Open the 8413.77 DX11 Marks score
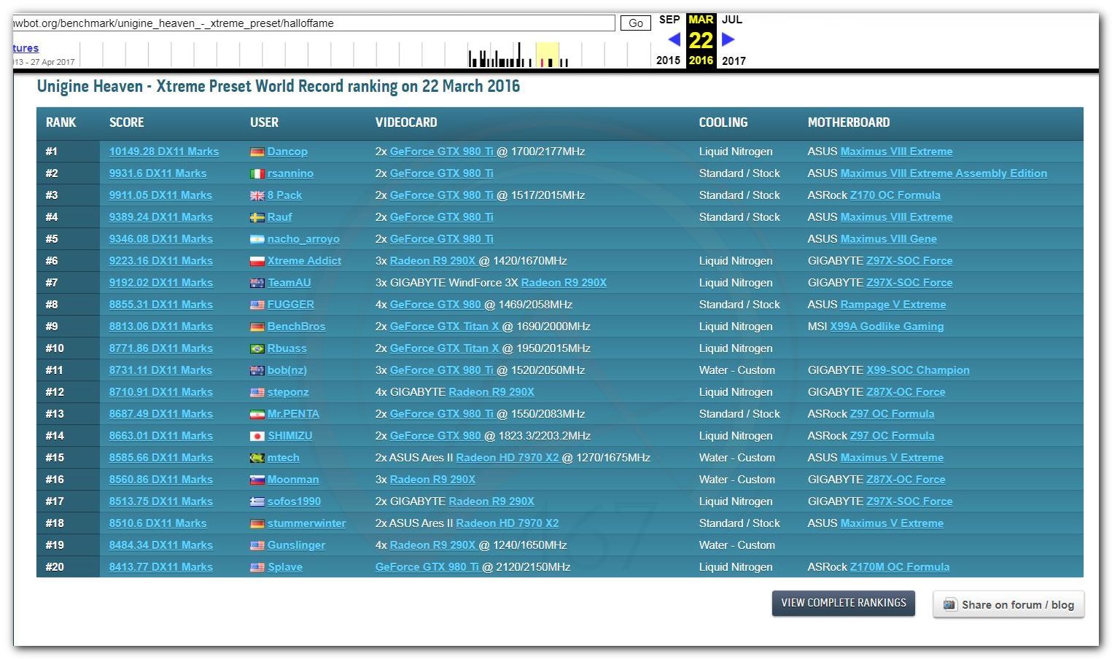This screenshot has height=659, width=1112. 161,567
